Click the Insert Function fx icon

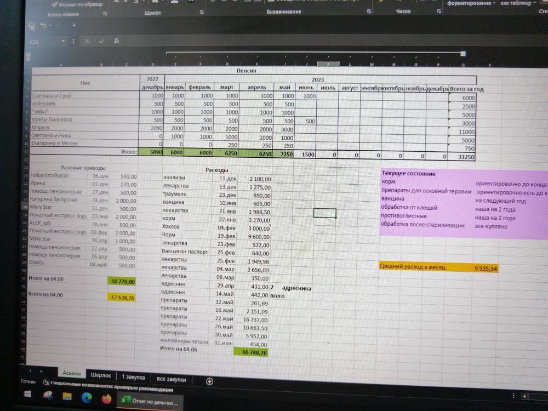click(x=116, y=41)
